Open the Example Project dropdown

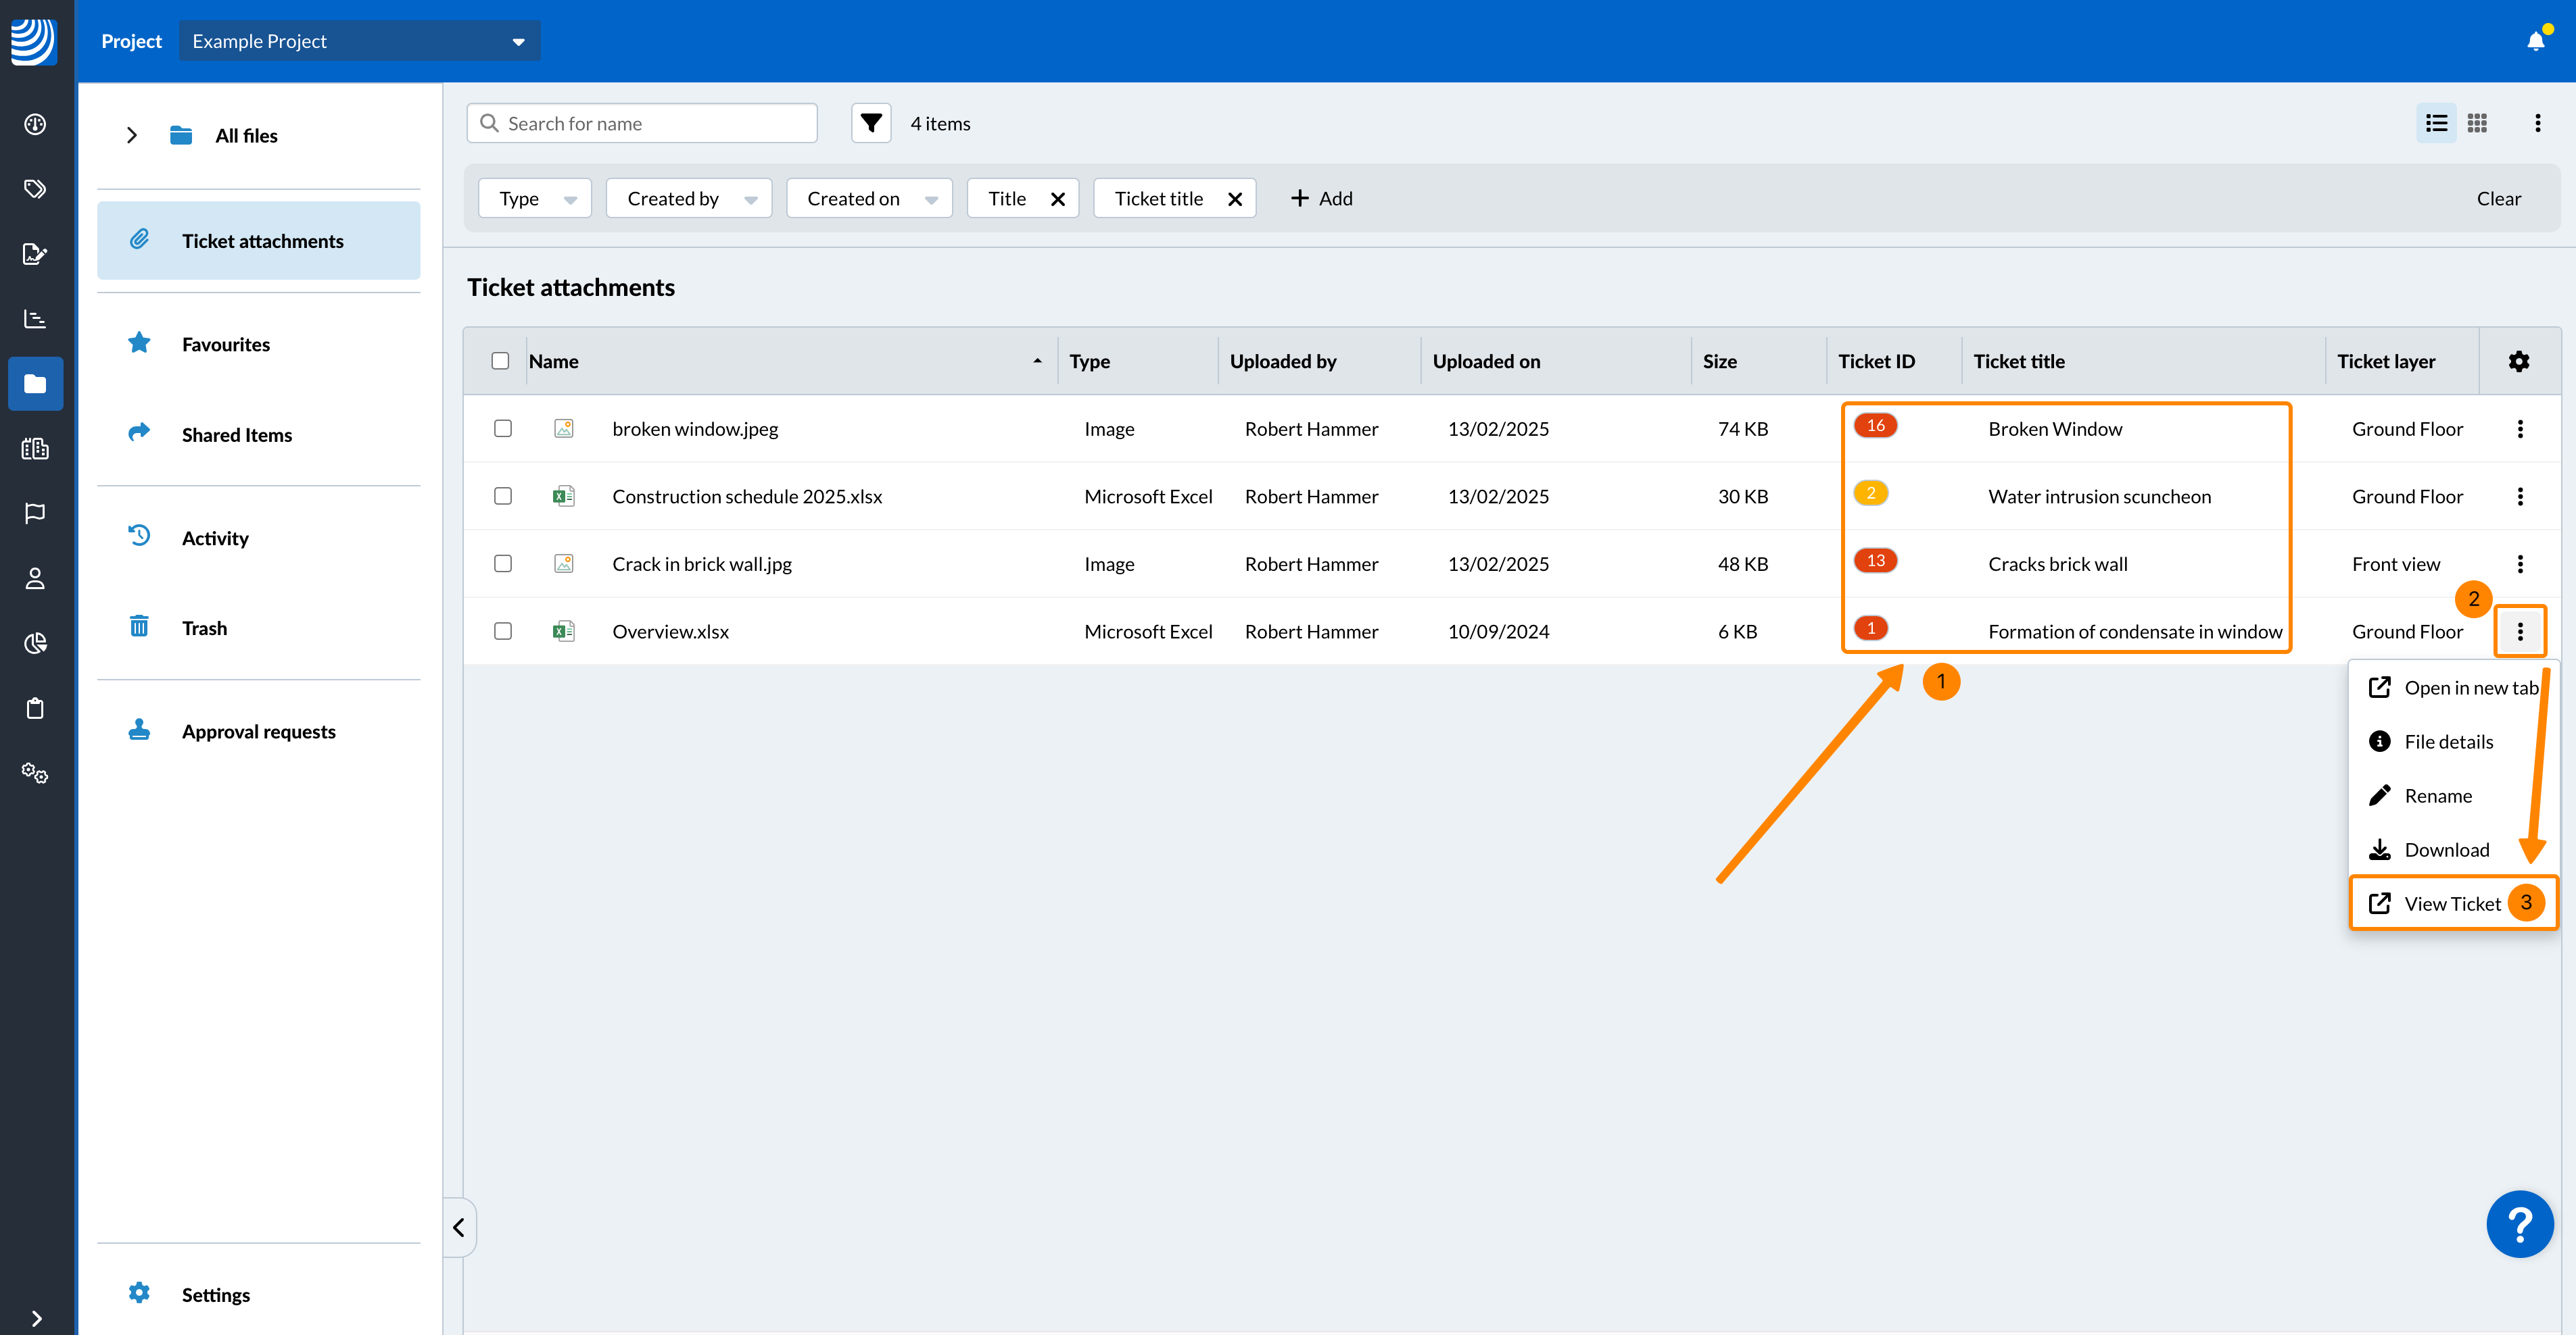pos(360,41)
